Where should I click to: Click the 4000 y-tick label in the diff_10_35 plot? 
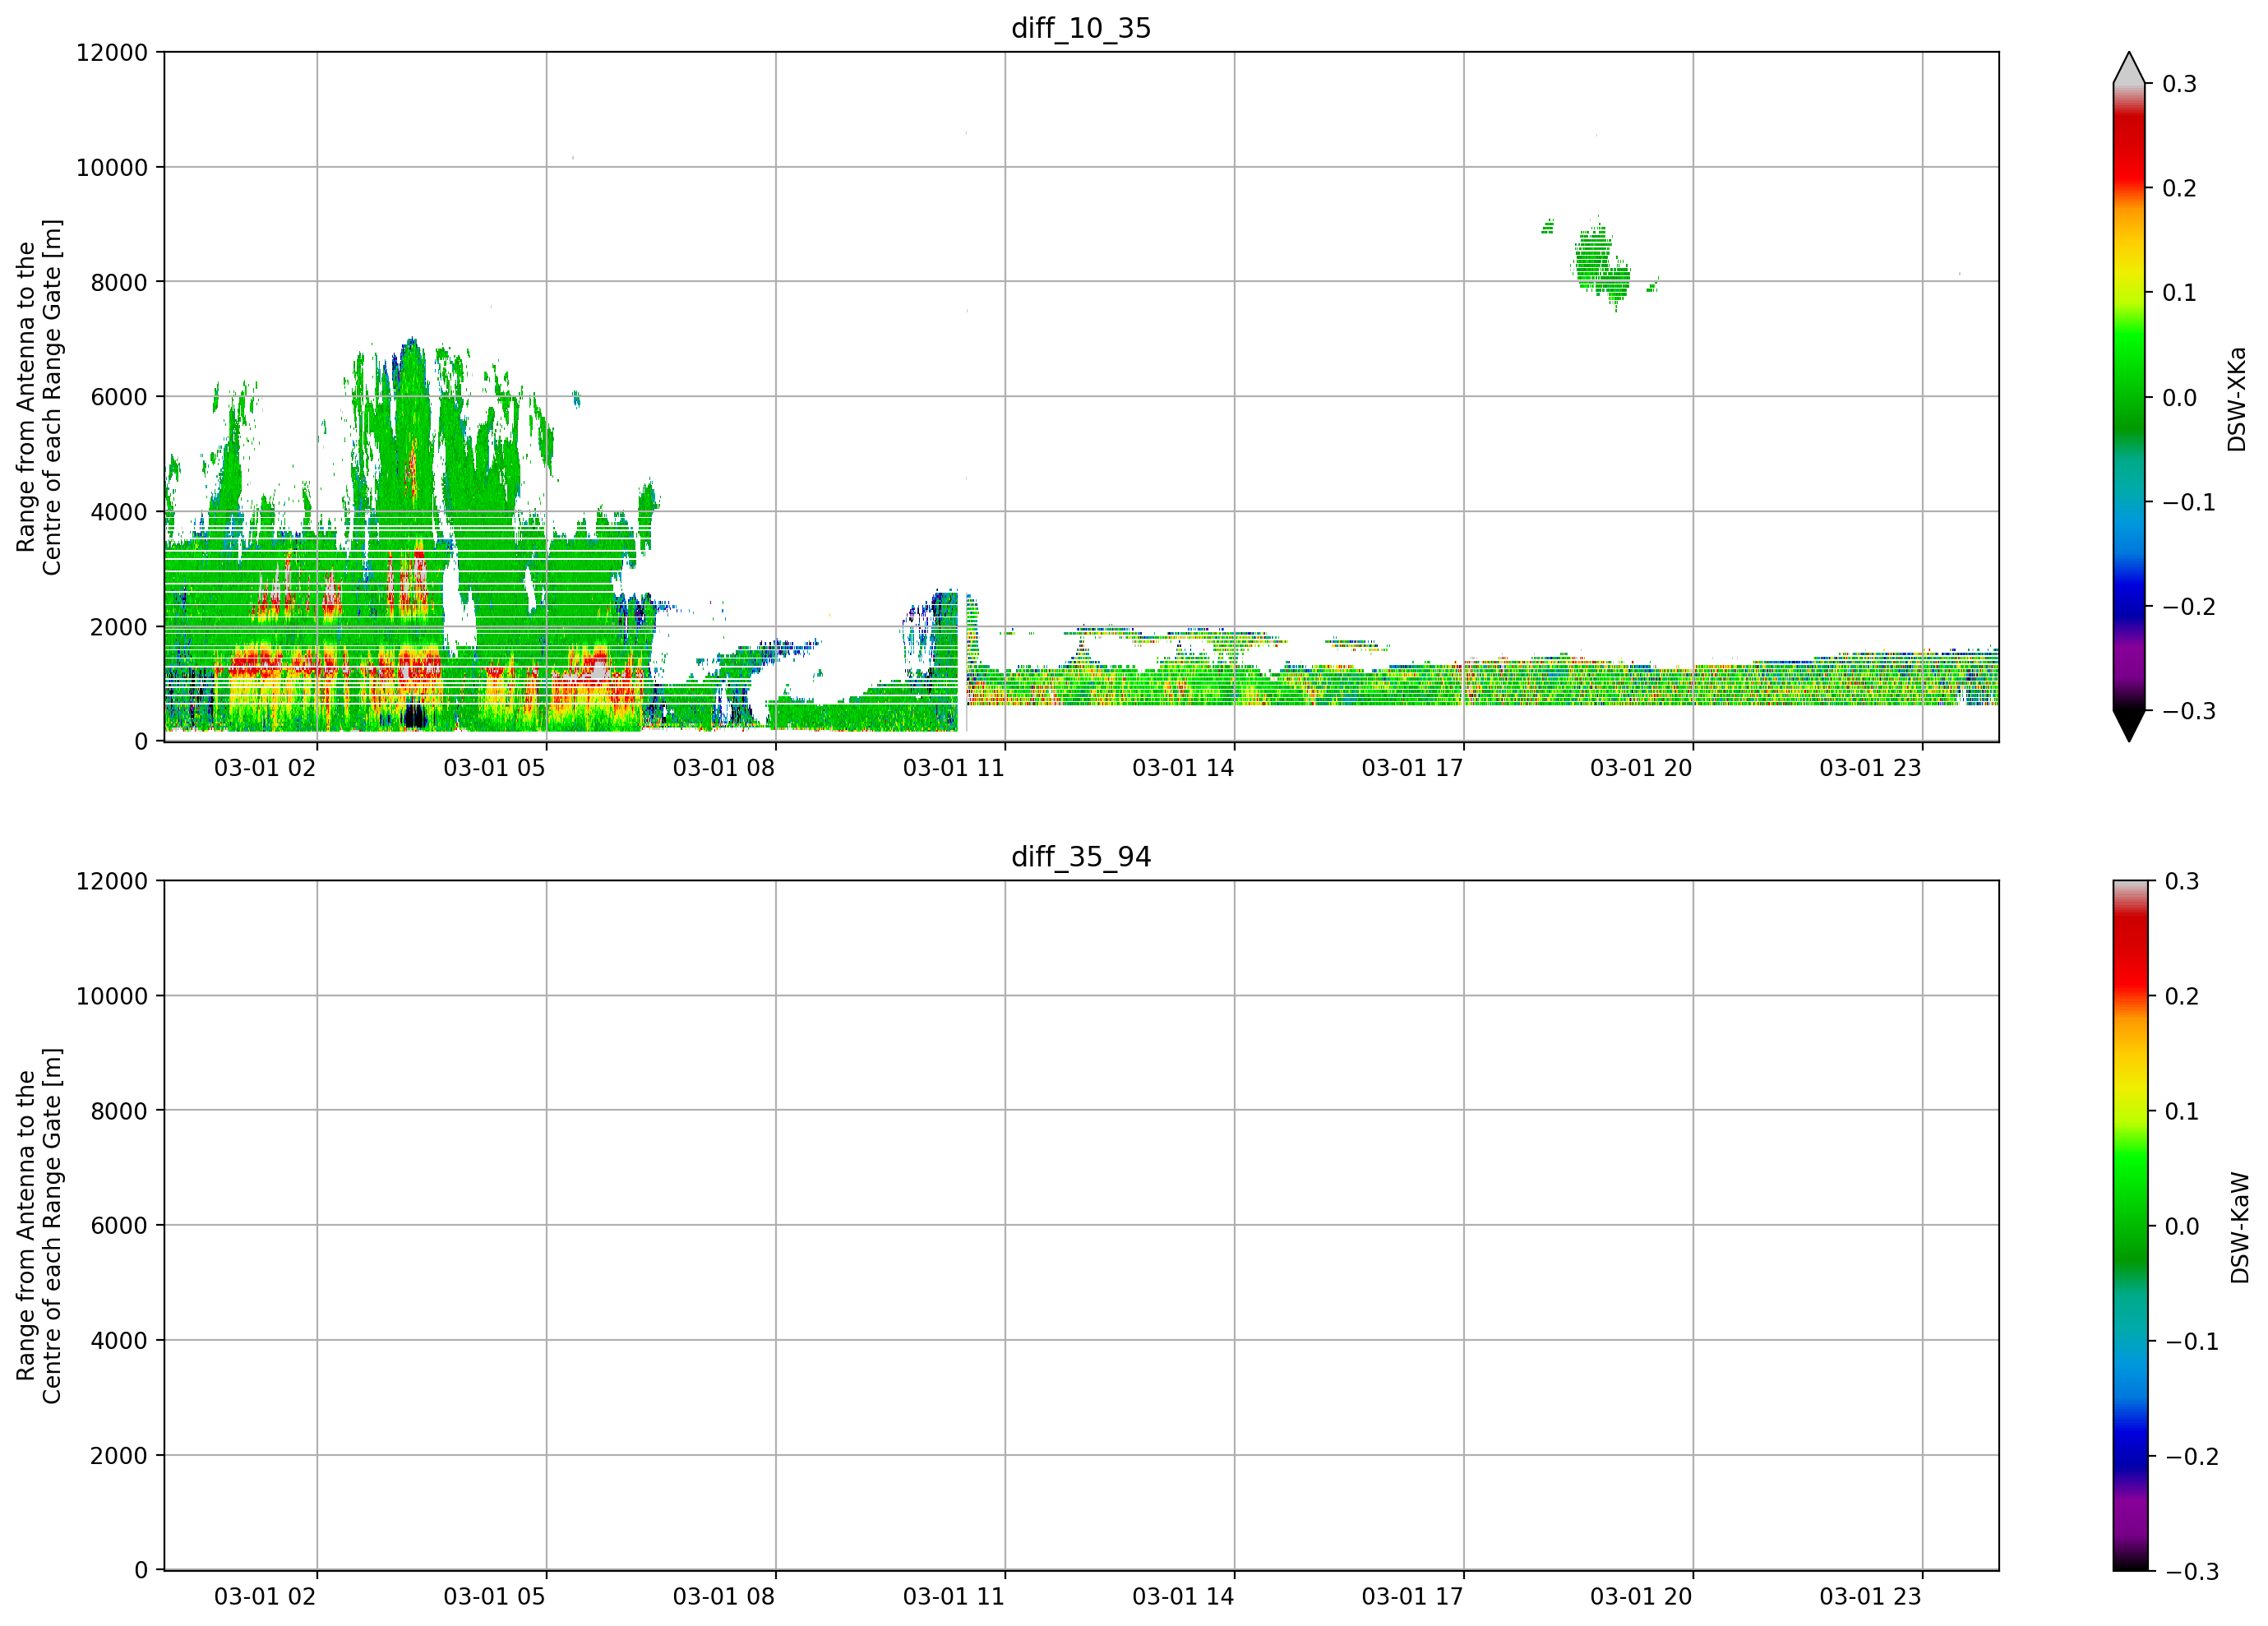coord(119,512)
